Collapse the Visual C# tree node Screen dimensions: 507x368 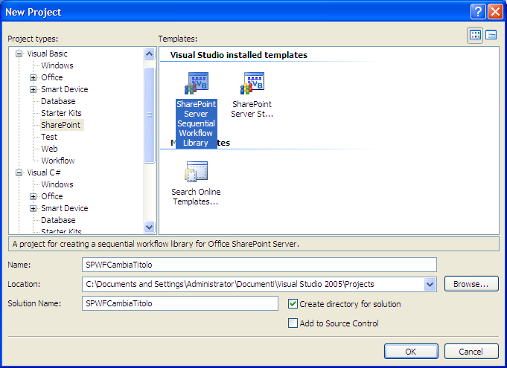19,172
